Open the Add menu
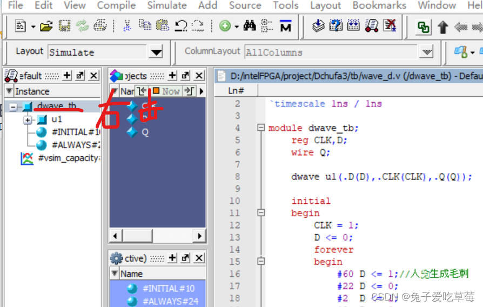 click(x=207, y=5)
